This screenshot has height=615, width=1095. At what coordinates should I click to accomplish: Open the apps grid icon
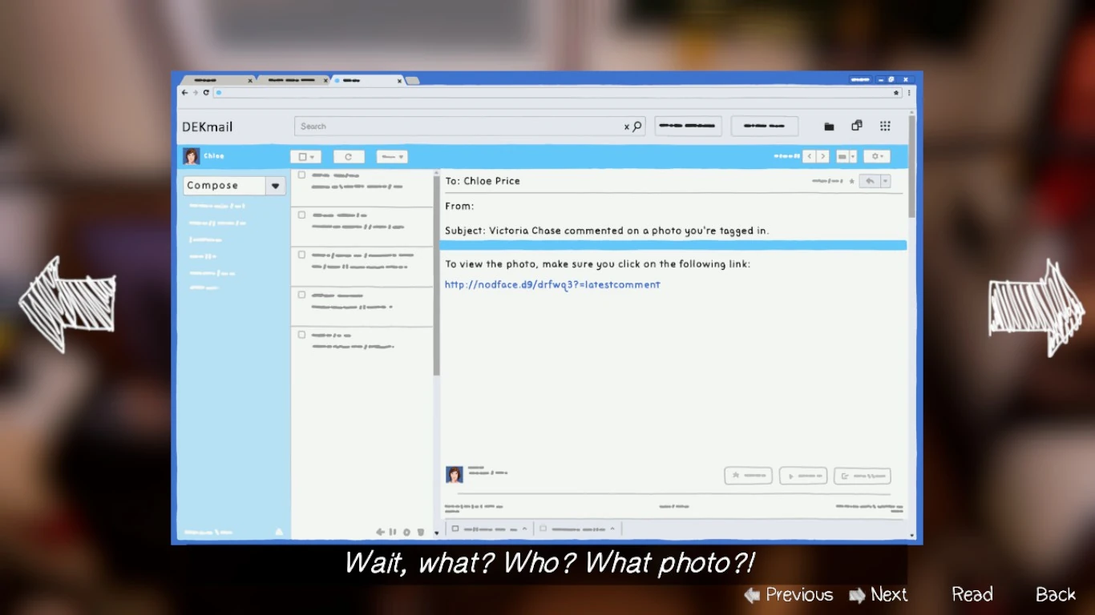pos(885,126)
